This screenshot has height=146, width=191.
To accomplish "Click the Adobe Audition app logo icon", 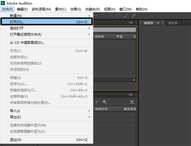I will pyautogui.click(x=3, y=3).
